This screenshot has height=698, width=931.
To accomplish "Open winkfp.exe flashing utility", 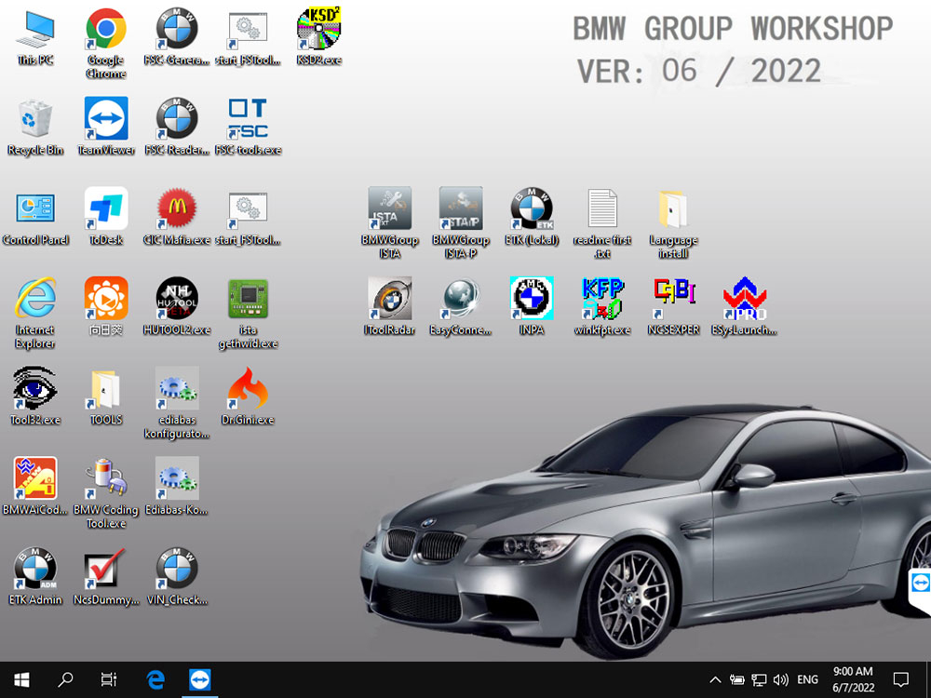I will (602, 300).
